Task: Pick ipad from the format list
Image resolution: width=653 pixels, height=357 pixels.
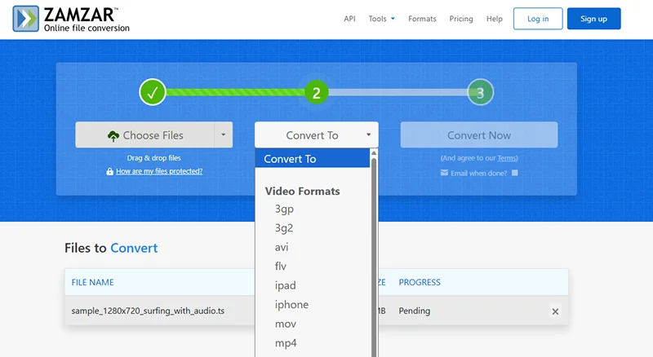Action: coord(286,285)
